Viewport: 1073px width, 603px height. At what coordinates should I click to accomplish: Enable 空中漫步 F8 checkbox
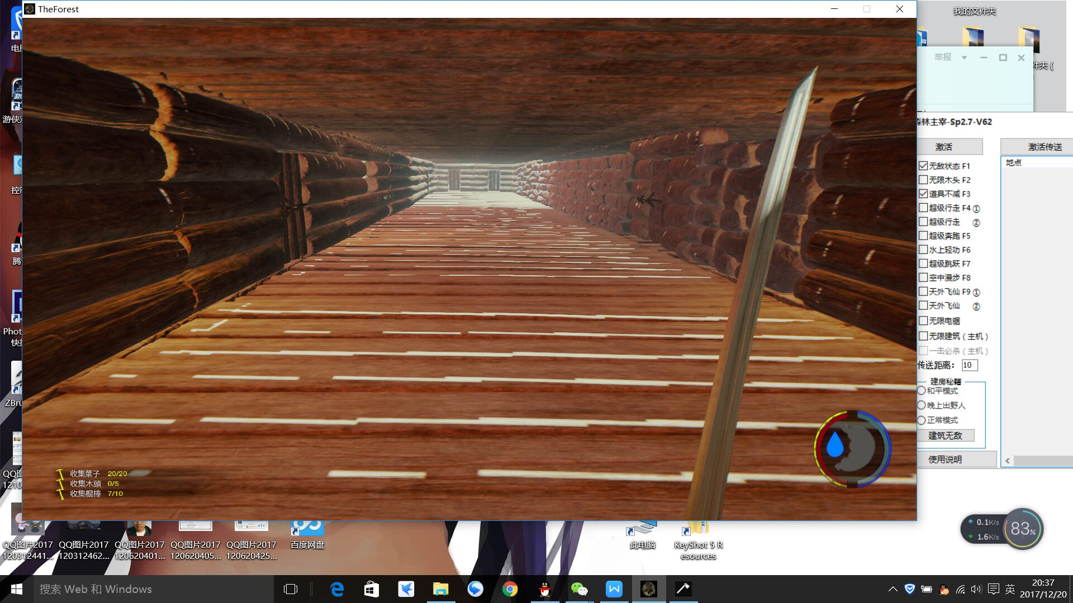tap(923, 277)
